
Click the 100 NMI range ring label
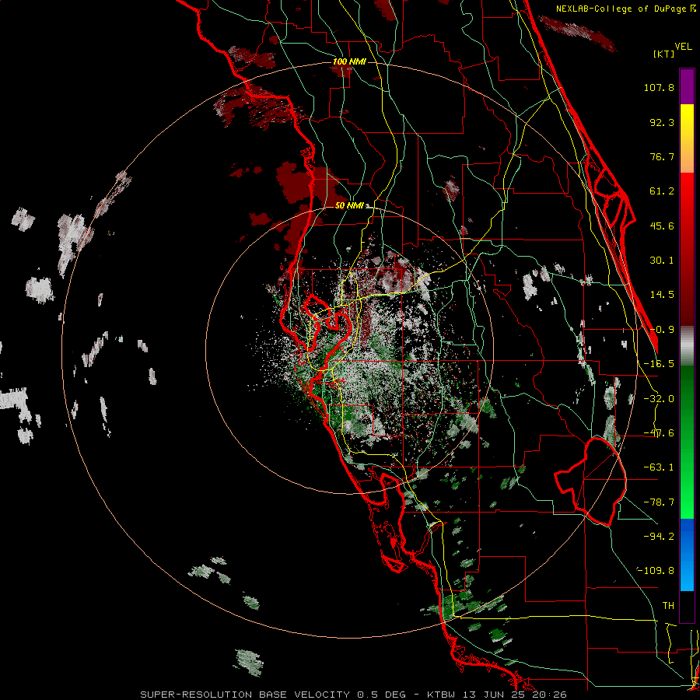click(349, 61)
